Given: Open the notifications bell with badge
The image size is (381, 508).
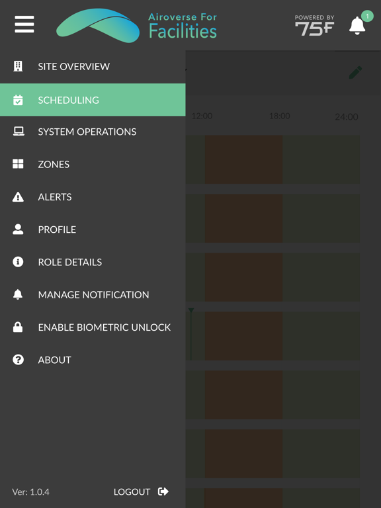Looking at the screenshot, I should (357, 25).
